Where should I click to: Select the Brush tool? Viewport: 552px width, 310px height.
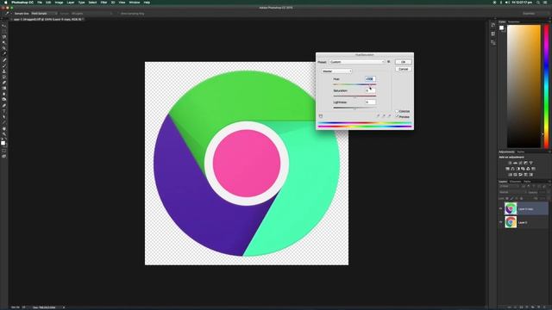pyautogui.click(x=3, y=65)
